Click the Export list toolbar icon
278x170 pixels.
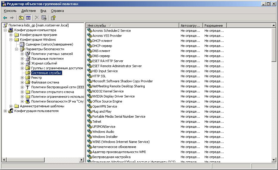point(44,18)
